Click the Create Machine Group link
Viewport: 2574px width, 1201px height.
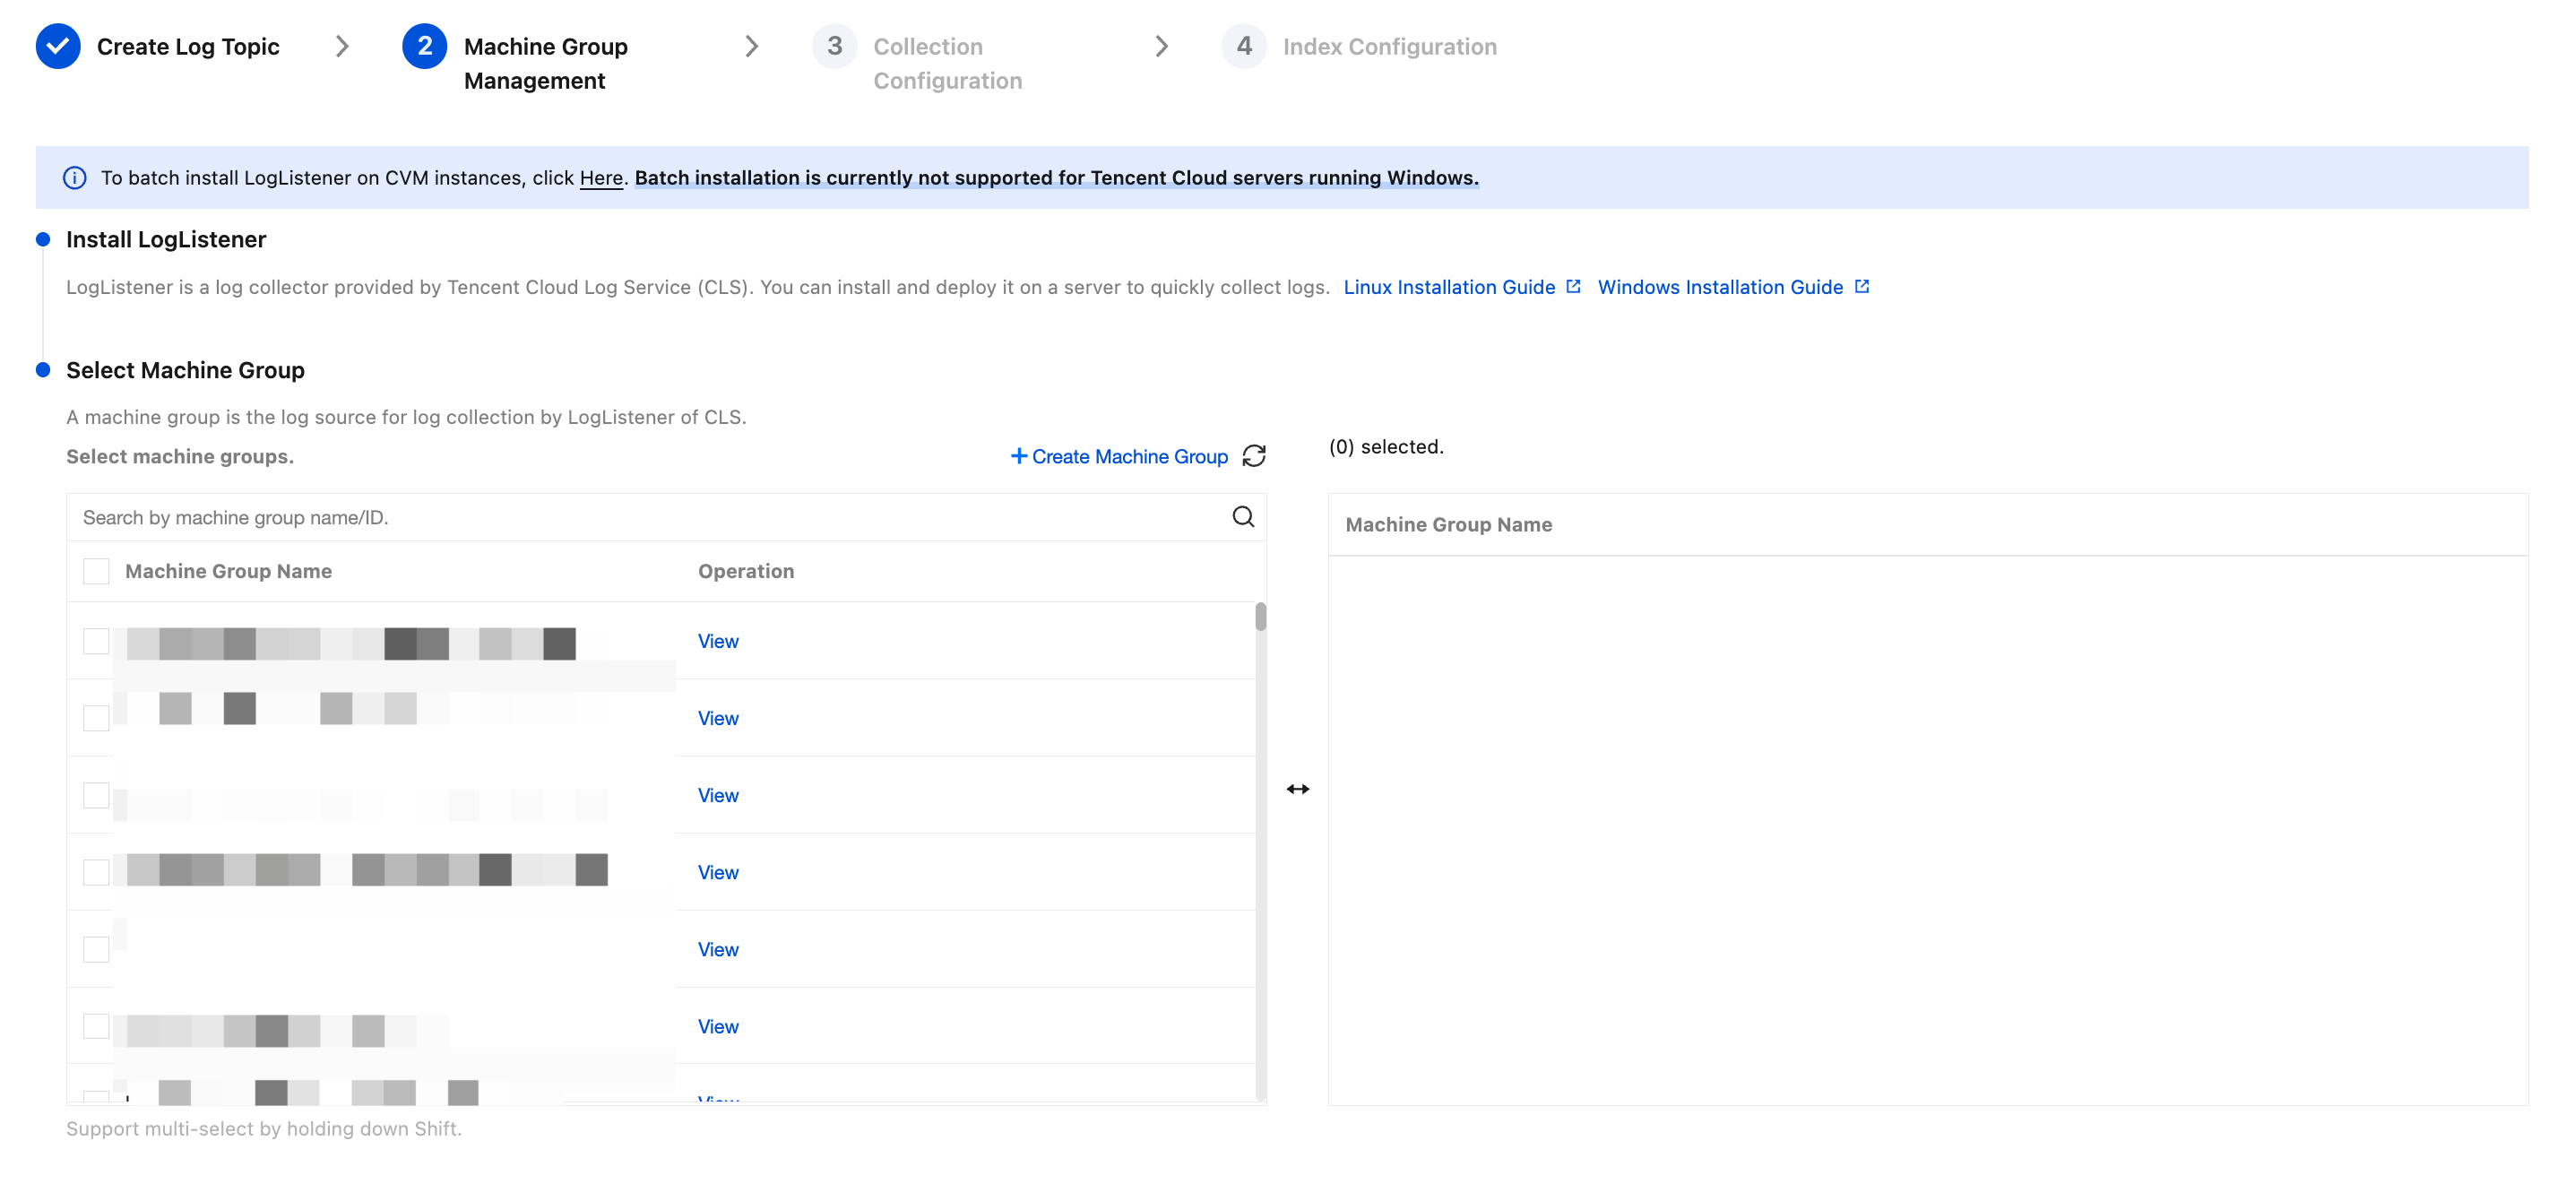pos(1119,456)
